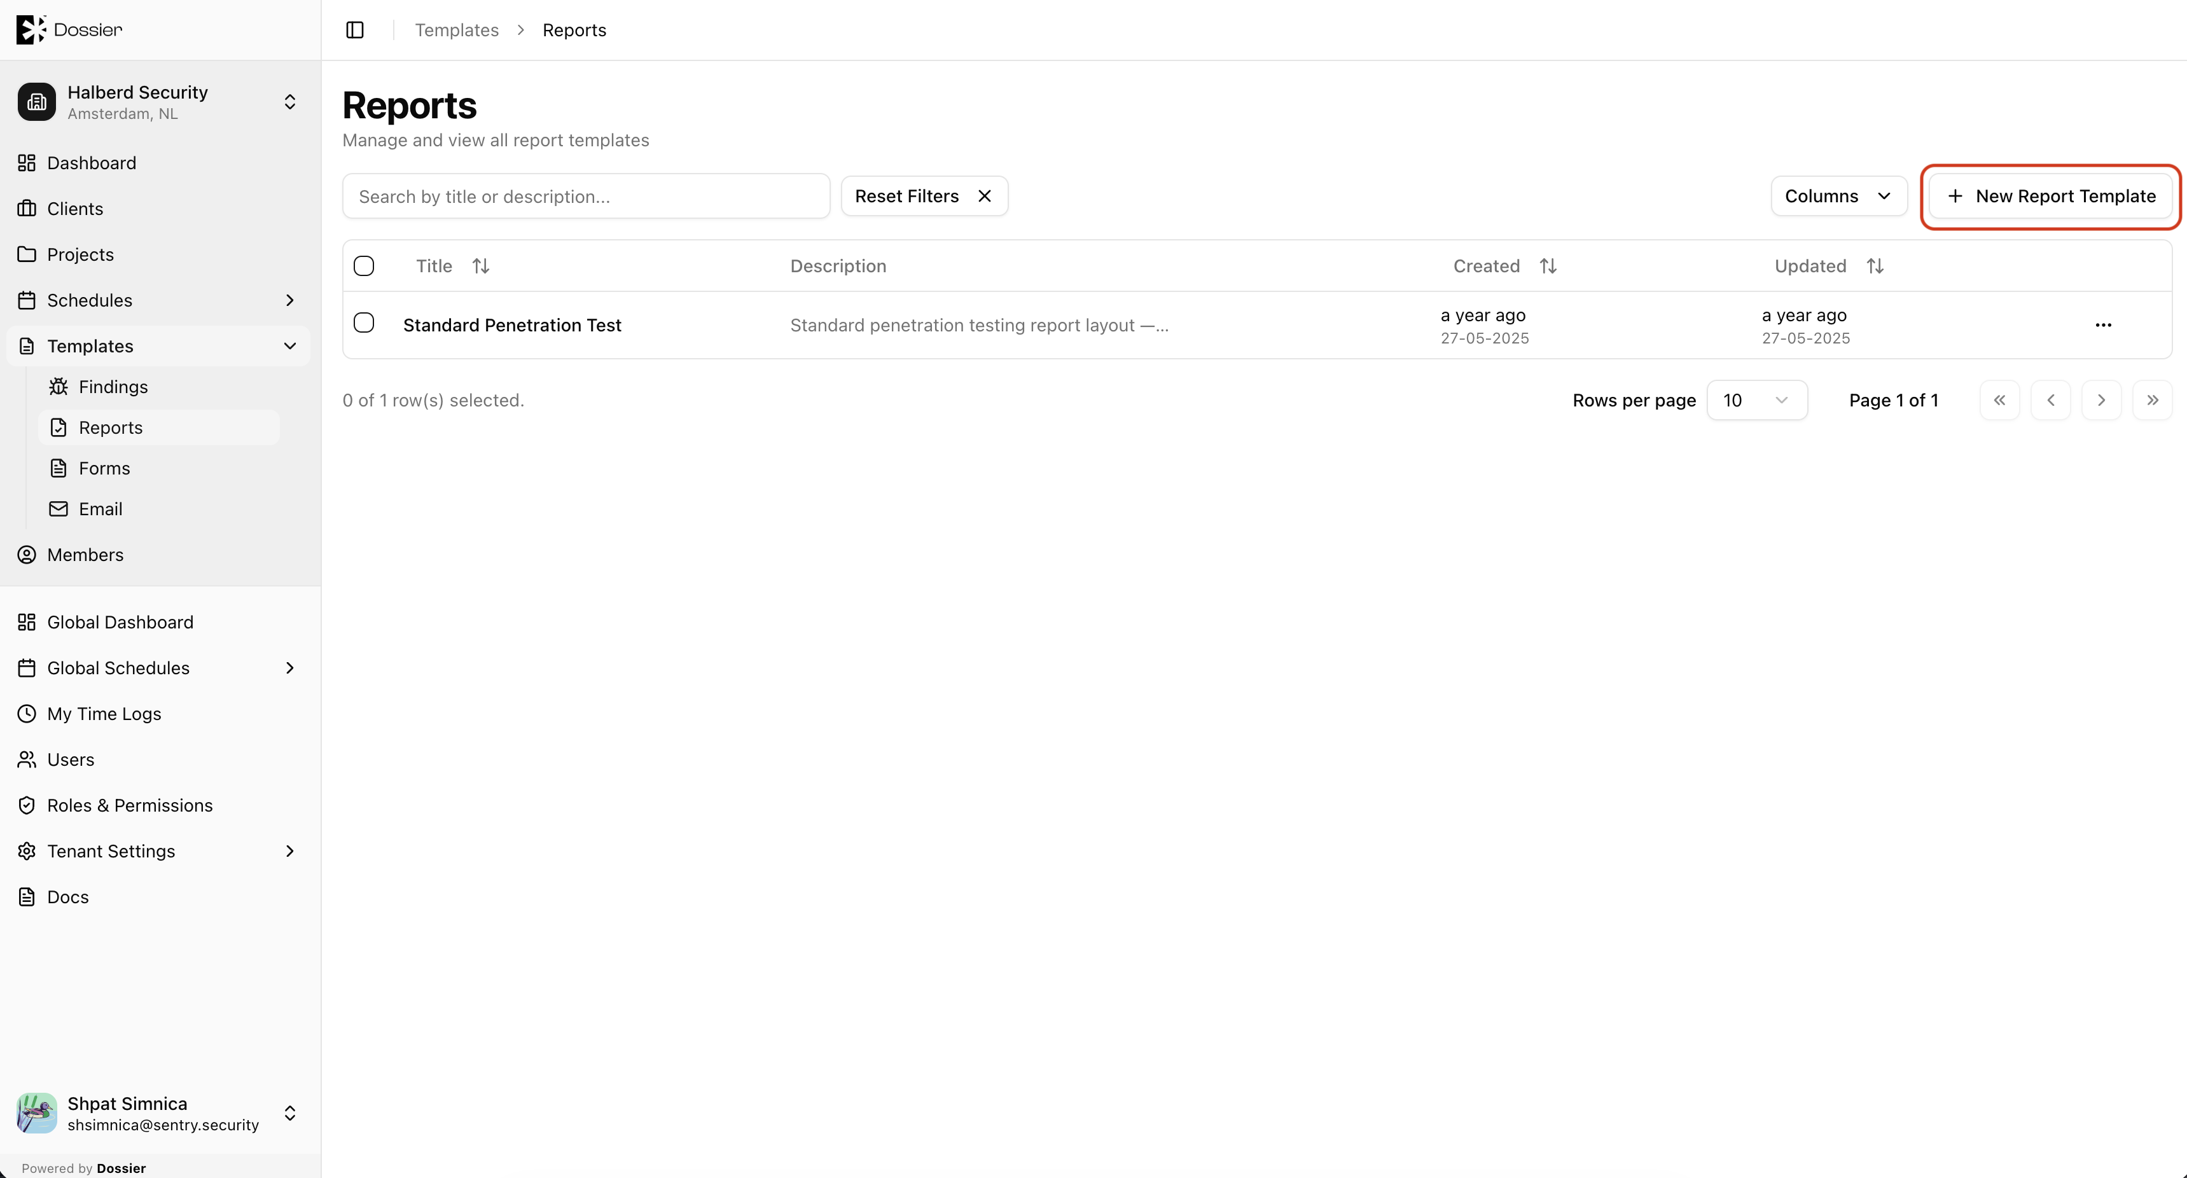Click New Report Template button
This screenshot has height=1178, width=2187.
(2050, 196)
